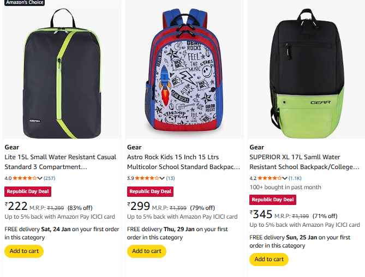Add Astro Rock Kids backpack to cart

pyautogui.click(x=146, y=251)
